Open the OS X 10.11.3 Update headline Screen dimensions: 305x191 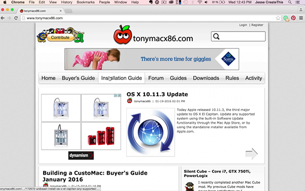[157, 94]
